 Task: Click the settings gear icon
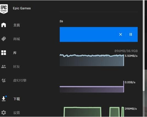tap(4, 113)
